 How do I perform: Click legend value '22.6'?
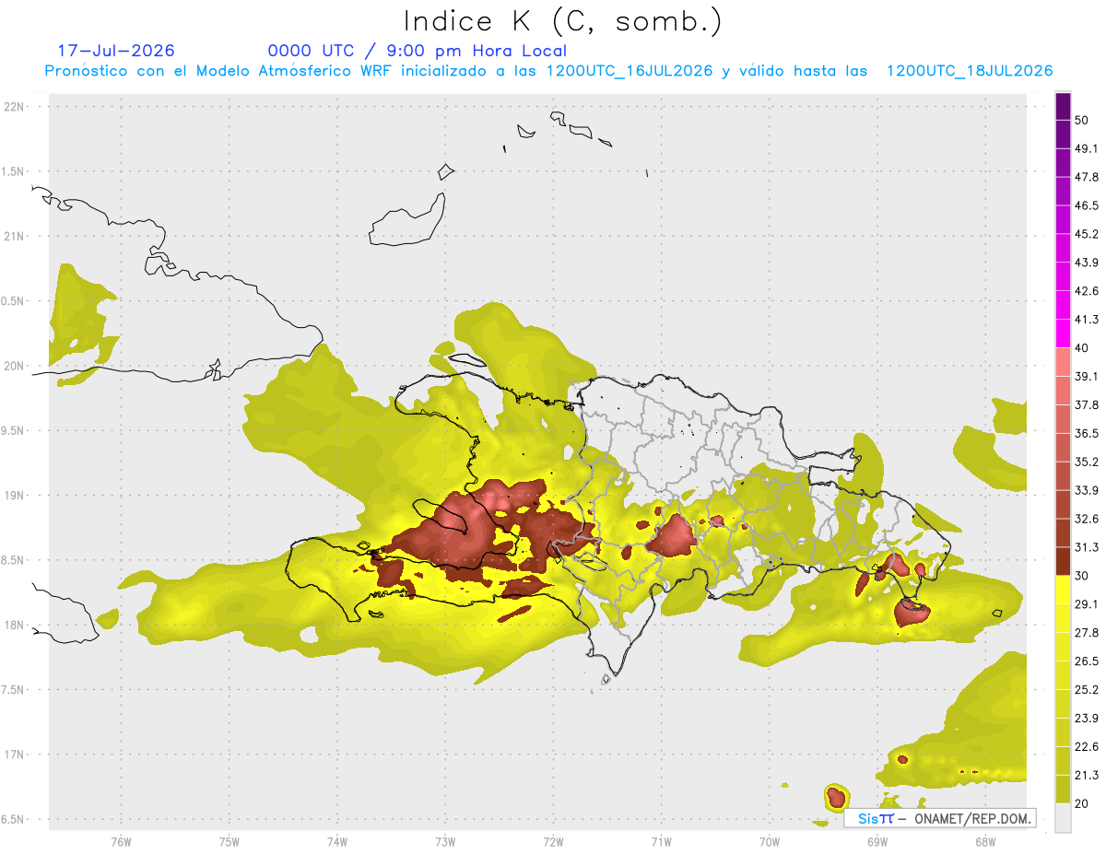pyautogui.click(x=1087, y=747)
